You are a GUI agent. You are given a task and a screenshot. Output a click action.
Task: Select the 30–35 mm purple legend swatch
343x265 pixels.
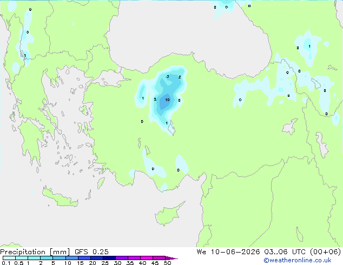click(121, 258)
